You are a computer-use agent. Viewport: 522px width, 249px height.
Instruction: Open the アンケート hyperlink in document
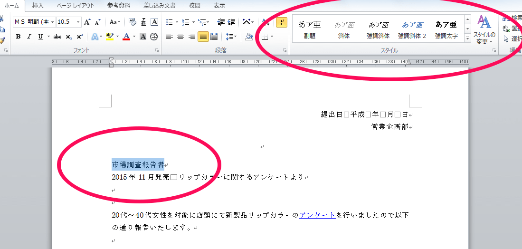pos(318,215)
